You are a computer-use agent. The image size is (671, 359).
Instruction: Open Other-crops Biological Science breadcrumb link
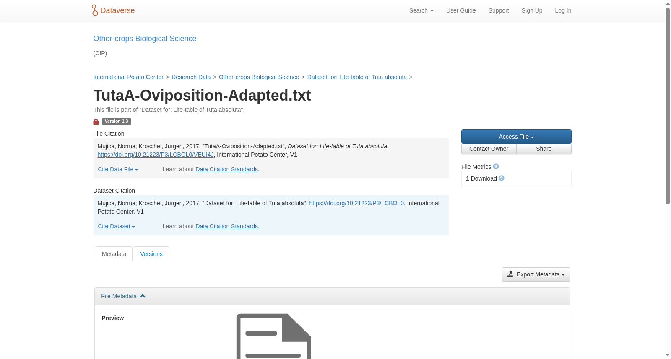coord(259,77)
